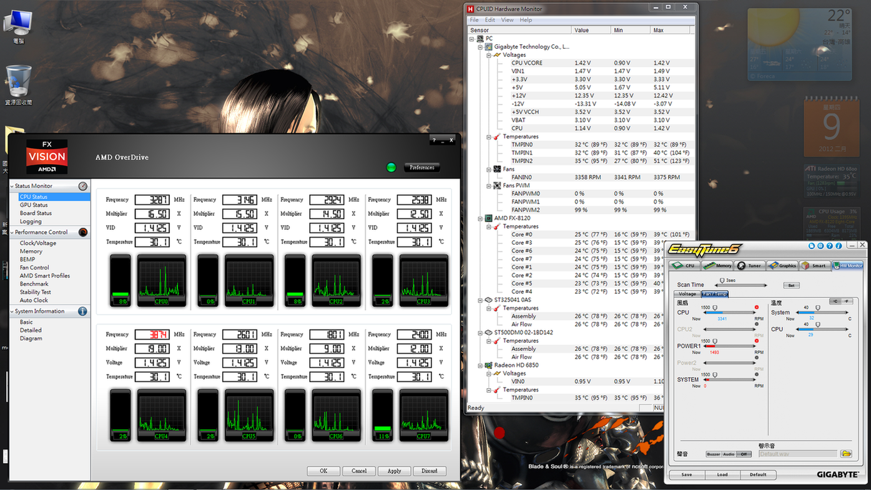Collapse the Status Monitor section
This screenshot has width=871, height=490.
(12, 186)
